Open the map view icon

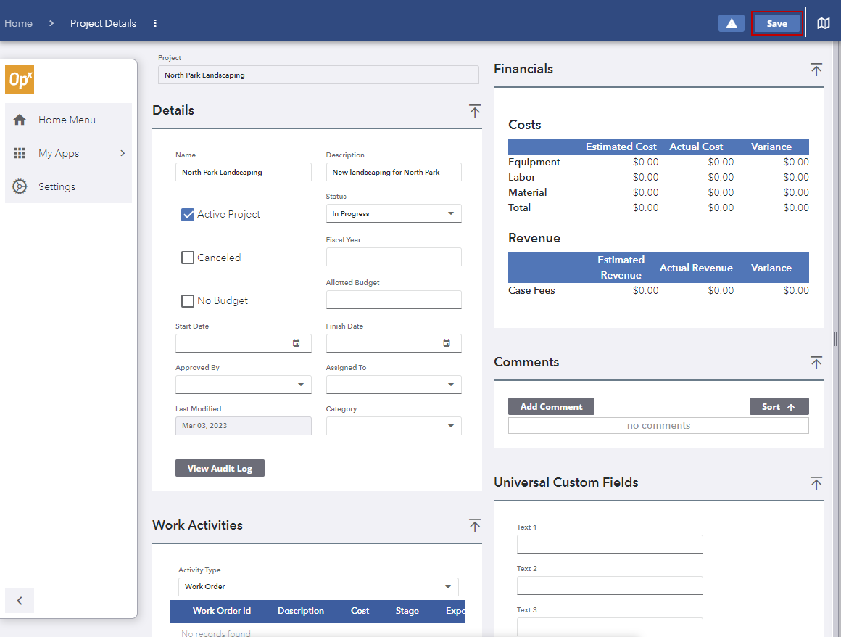point(823,23)
